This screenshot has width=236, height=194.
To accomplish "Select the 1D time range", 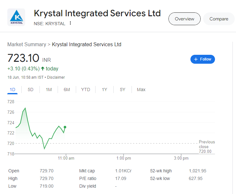I will [12, 90].
